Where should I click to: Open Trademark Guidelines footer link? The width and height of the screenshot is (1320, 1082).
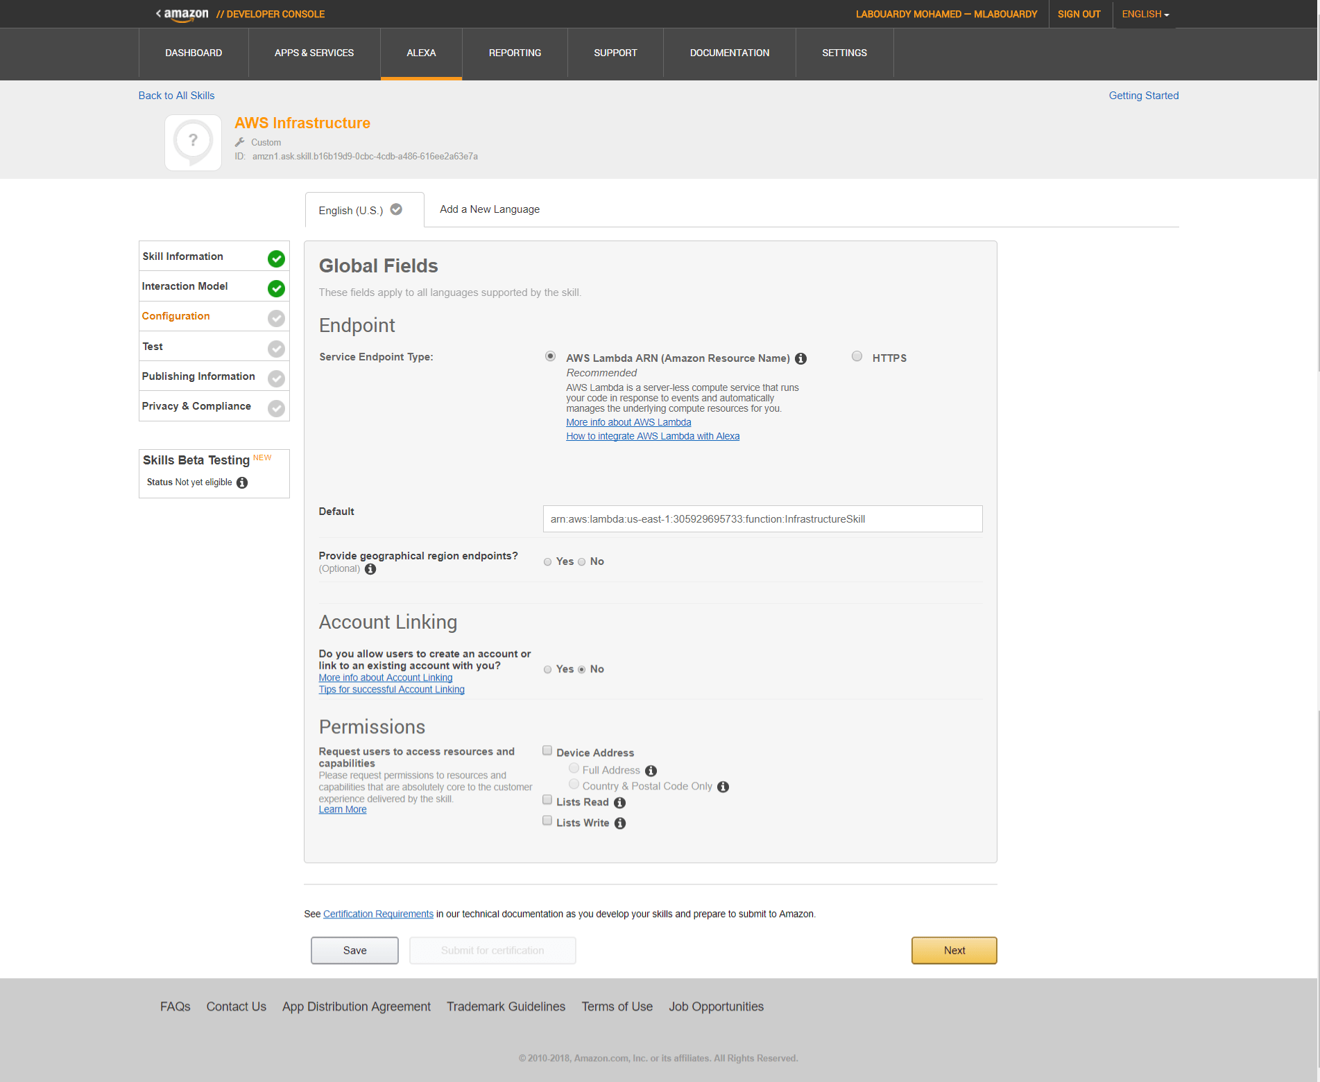pyautogui.click(x=506, y=1006)
